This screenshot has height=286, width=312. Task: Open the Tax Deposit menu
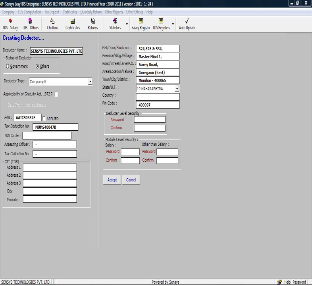click(52, 12)
